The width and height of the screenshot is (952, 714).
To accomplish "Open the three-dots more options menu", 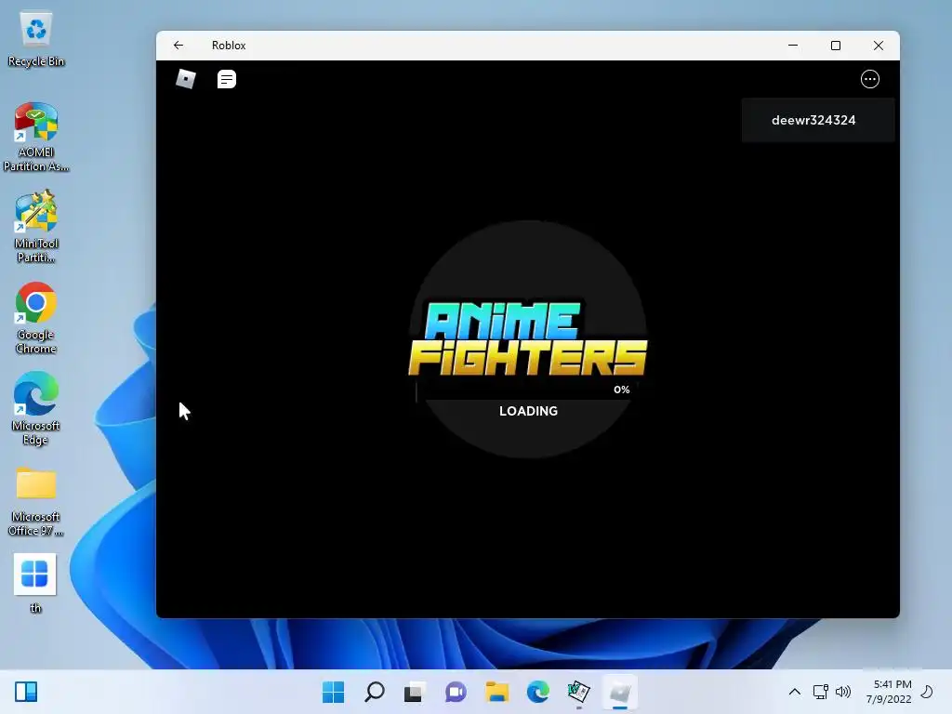I will point(870,79).
